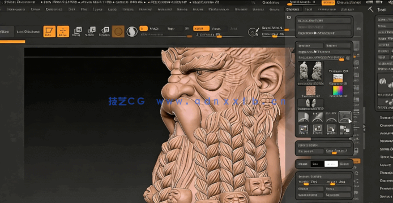The height and width of the screenshot is (203, 393).
Task: Click left button of pair above bust thumbnails
Action: coord(310,46)
